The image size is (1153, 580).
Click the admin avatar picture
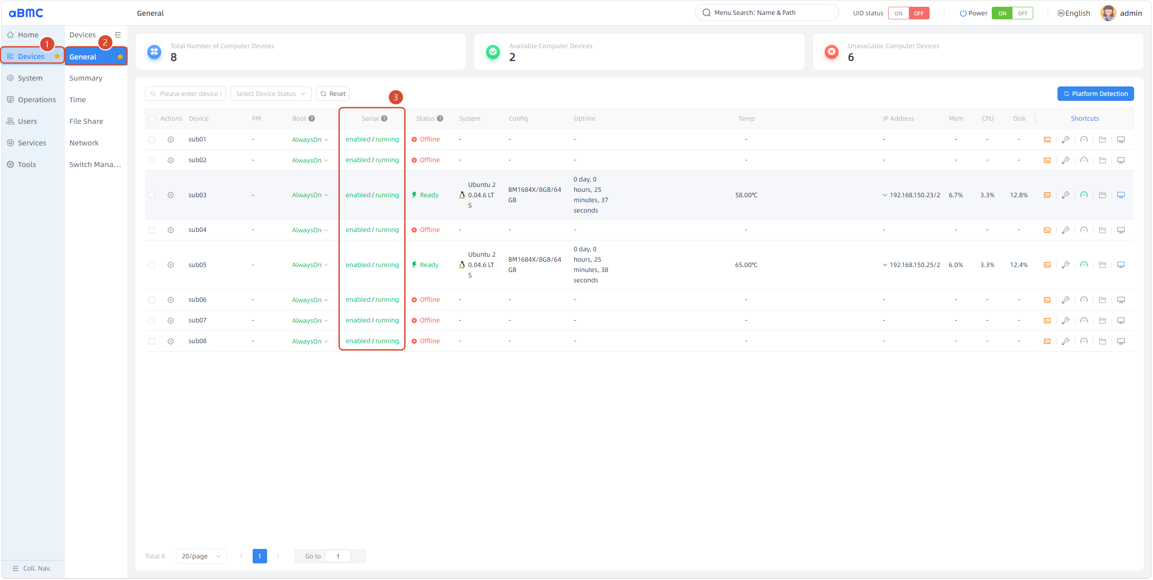coord(1108,13)
